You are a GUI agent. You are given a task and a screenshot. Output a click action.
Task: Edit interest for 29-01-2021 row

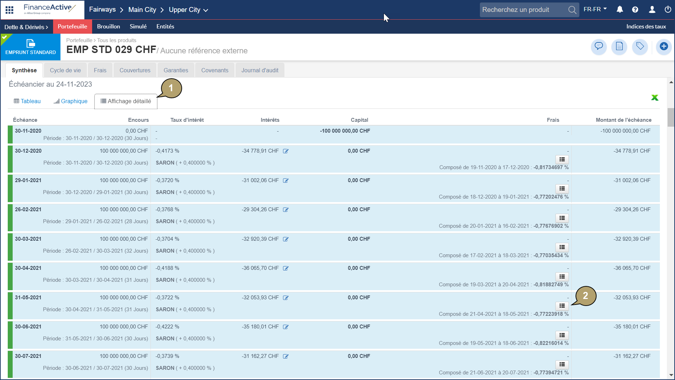pos(286,181)
